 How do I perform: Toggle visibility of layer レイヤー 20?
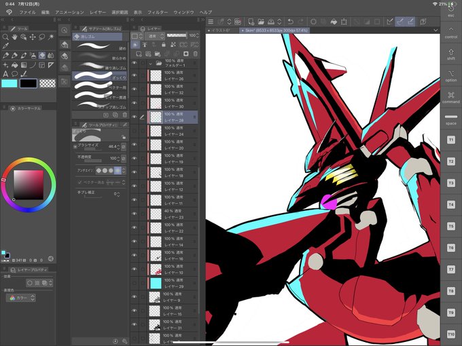(135, 145)
